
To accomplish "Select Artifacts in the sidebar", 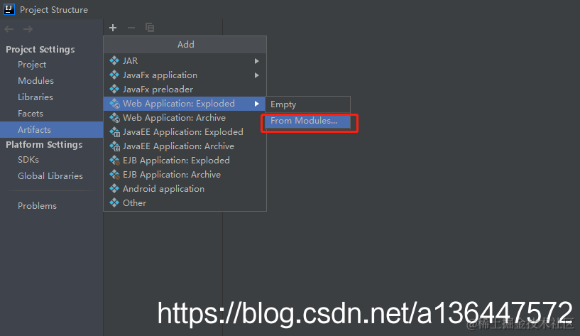I will pos(51,129).
